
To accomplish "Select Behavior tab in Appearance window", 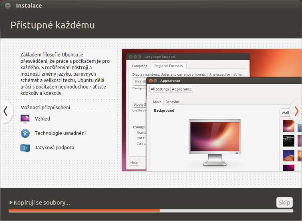I will click(x=172, y=102).
